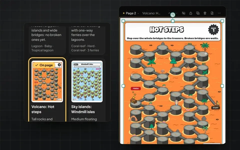Click the top-middle selection handle
Screen dimensions: 240x150
173,21
